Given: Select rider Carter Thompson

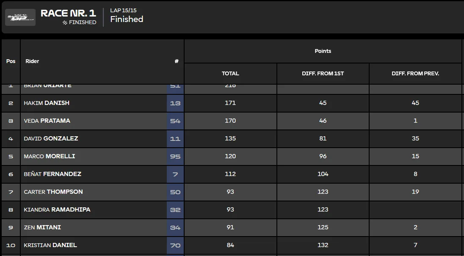Looking at the screenshot, I should (53, 192).
